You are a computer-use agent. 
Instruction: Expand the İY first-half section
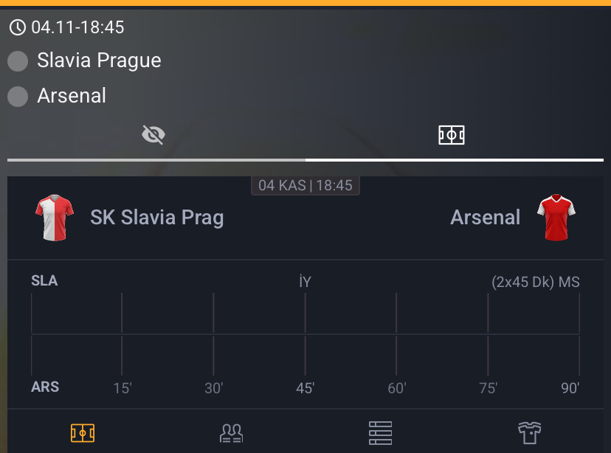tap(305, 281)
